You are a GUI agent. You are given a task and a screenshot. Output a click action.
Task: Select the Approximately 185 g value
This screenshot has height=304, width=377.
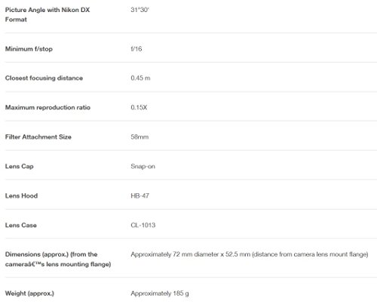tap(160, 293)
